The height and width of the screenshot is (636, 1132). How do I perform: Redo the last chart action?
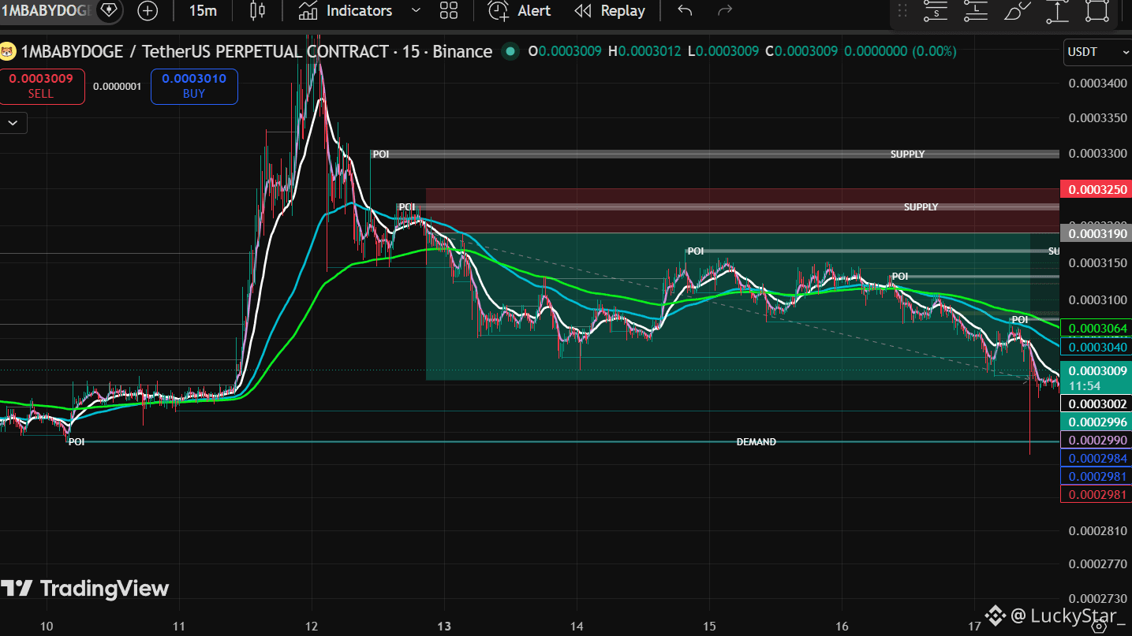click(x=725, y=11)
